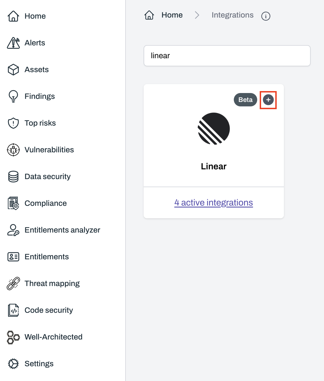The image size is (324, 381).
Task: Click the search field containing 'linear'
Action: pos(227,55)
